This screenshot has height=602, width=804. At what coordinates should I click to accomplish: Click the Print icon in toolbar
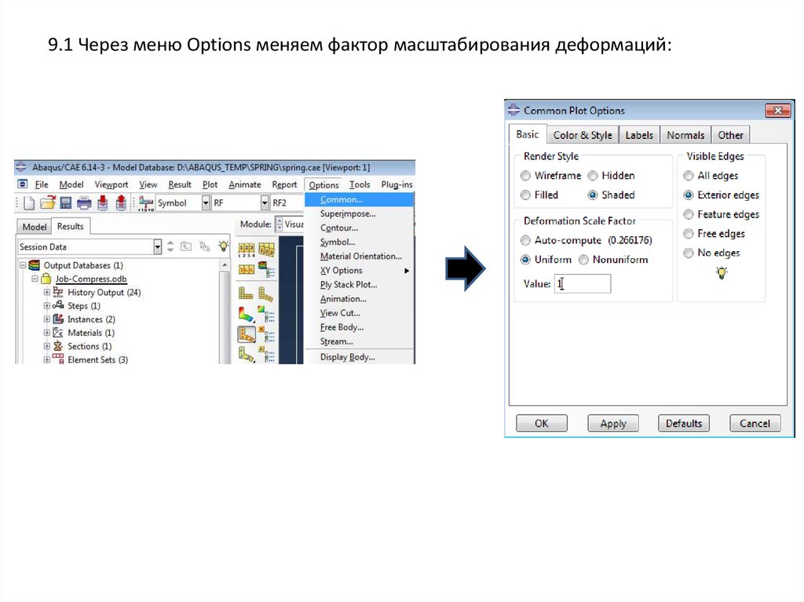coord(84,203)
